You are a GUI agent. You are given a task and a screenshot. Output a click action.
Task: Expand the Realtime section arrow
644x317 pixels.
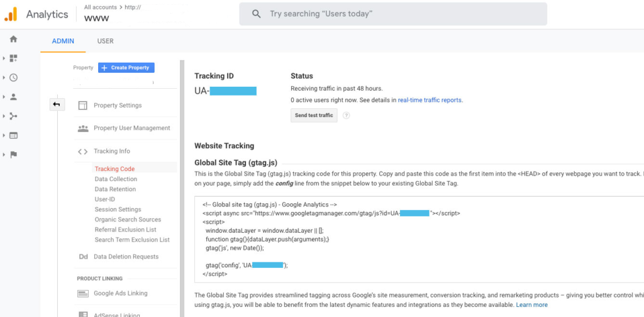(4, 77)
